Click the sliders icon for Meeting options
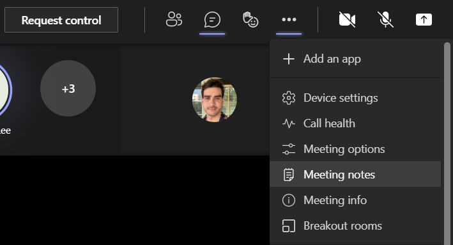453x245 pixels. tap(289, 149)
